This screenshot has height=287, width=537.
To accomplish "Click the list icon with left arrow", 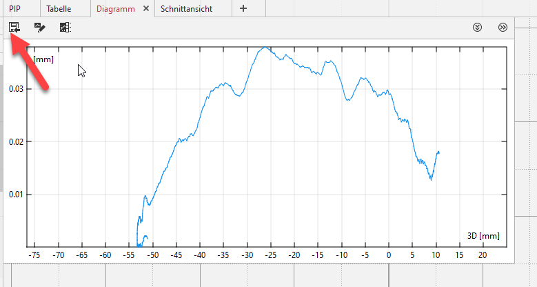I will [x=14, y=28].
